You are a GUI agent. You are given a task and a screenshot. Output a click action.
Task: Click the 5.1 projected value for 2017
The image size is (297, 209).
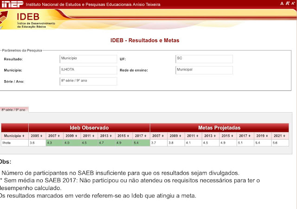click(245, 143)
